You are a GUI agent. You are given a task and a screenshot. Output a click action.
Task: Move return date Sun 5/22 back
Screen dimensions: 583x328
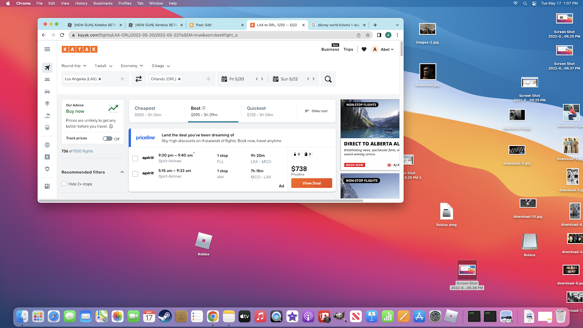pos(308,79)
